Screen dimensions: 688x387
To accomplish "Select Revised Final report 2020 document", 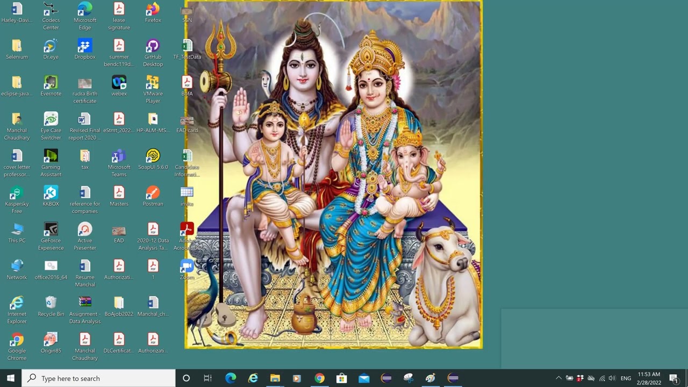I will pos(85,126).
